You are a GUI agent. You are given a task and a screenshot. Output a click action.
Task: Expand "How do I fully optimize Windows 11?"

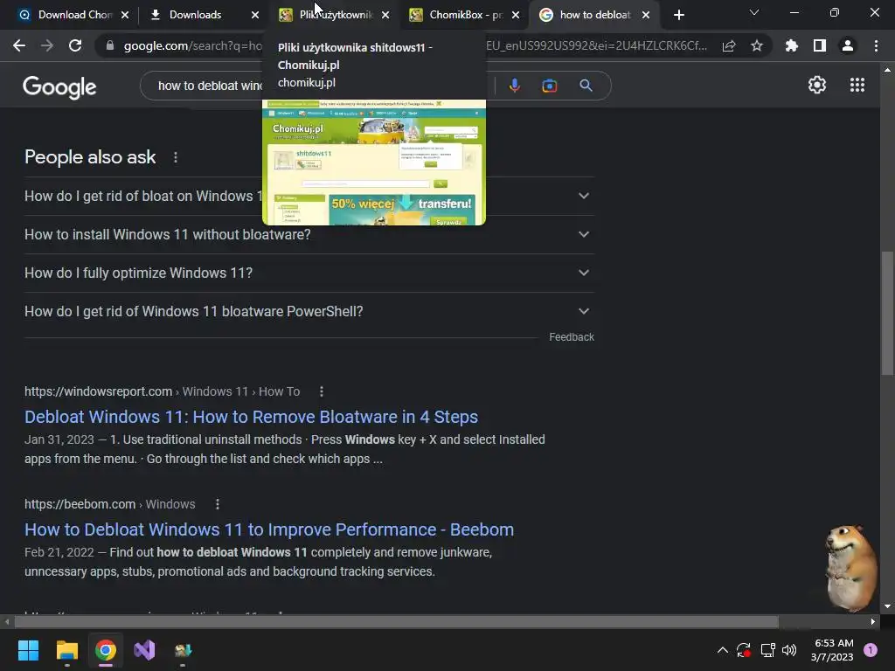click(309, 273)
